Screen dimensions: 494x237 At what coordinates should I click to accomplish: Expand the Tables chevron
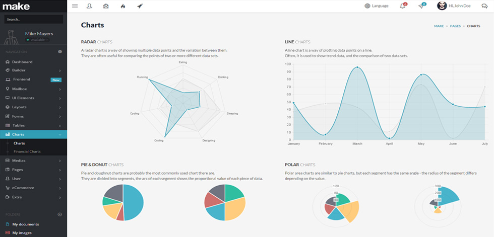(60, 126)
